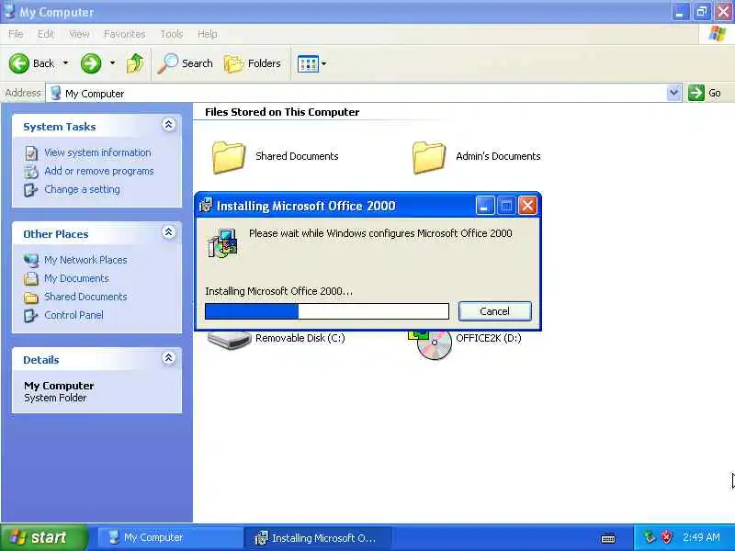
Task: Click the keyboard tray icon
Action: tap(608, 538)
